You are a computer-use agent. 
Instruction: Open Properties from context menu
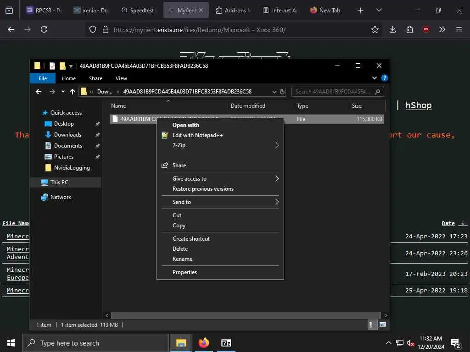(x=220, y=272)
